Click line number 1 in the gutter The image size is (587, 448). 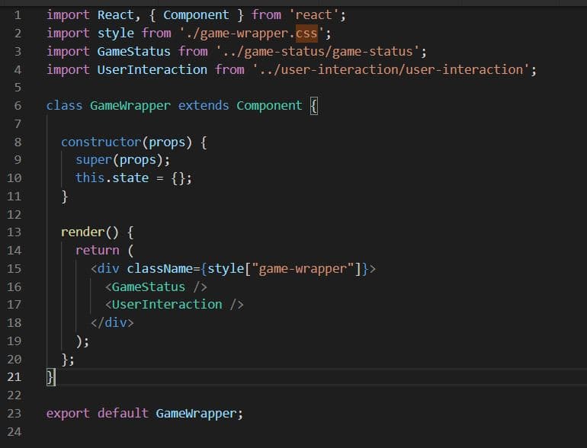pos(18,15)
